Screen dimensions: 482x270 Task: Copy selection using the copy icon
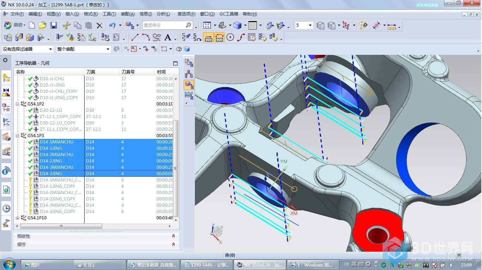78,25
